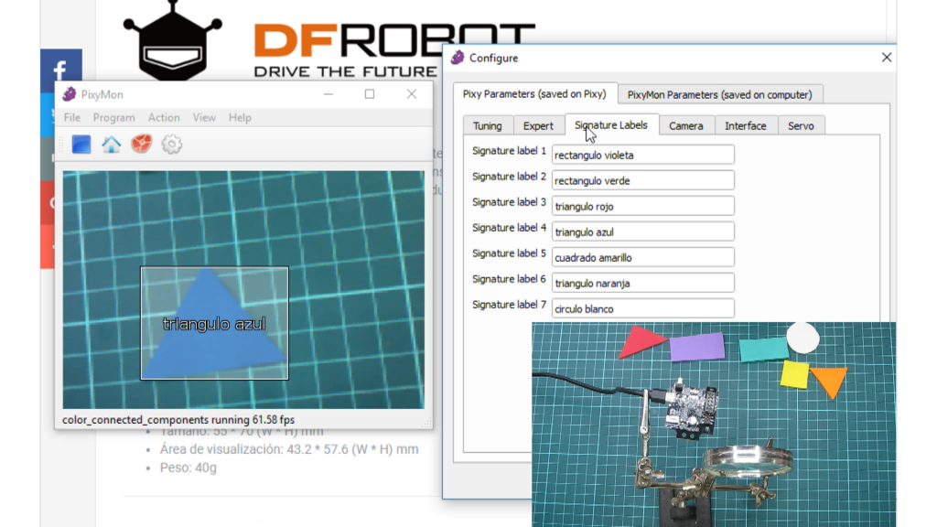Screen dimensions: 937x527
Task: Open the File menu in PixyMon
Action: 72,118
